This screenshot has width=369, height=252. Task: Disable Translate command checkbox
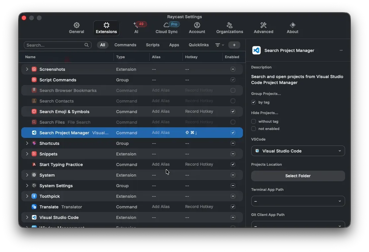(233, 207)
